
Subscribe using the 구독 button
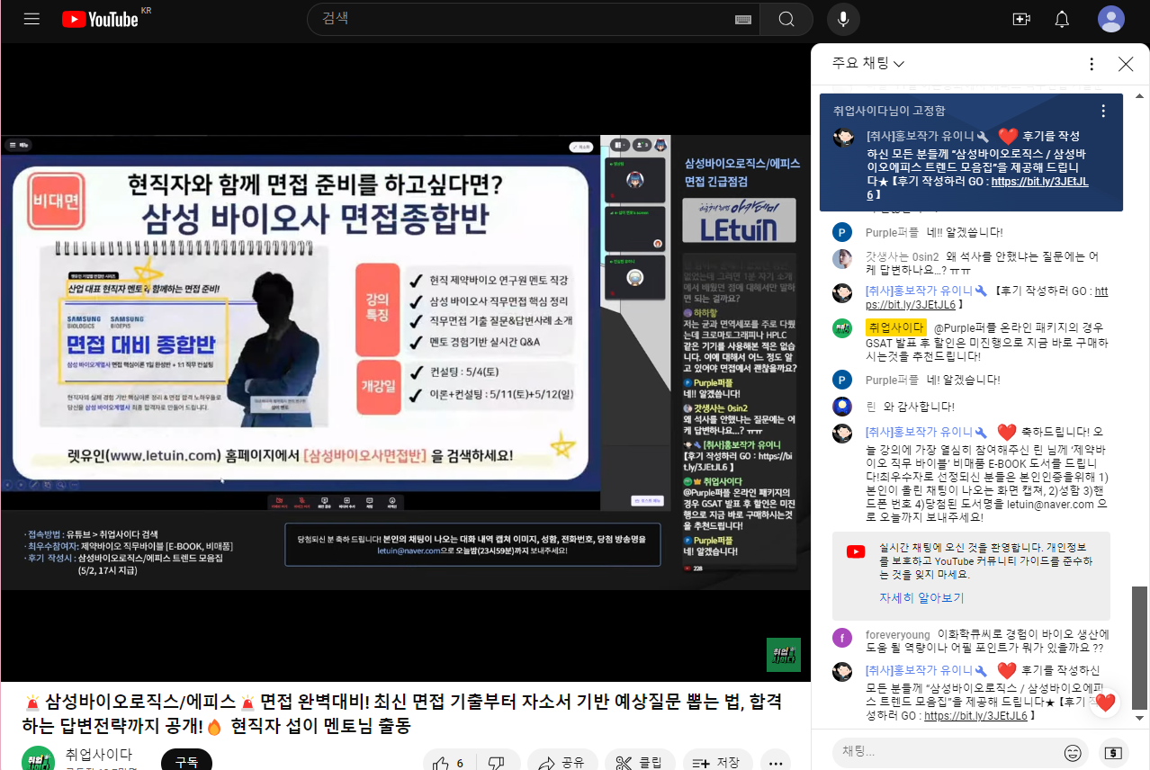click(186, 761)
